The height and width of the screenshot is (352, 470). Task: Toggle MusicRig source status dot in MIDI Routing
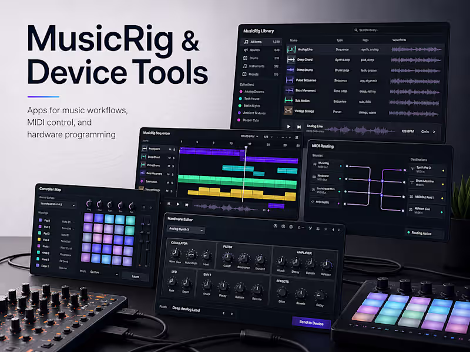point(341,165)
